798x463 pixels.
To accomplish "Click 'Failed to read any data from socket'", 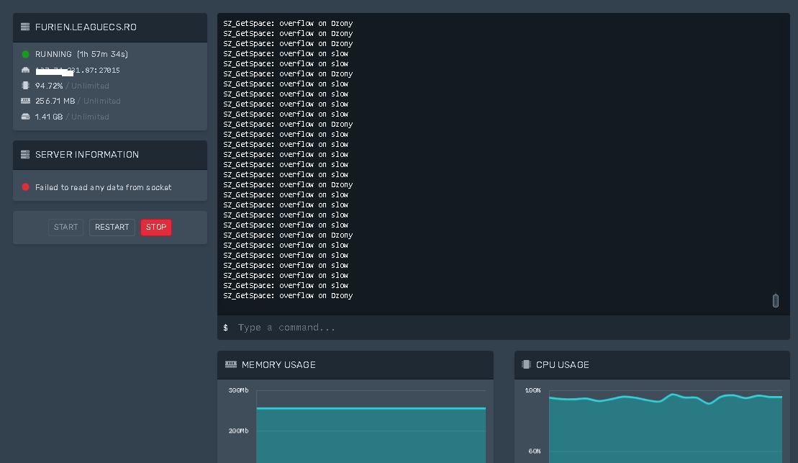I will pyautogui.click(x=104, y=187).
